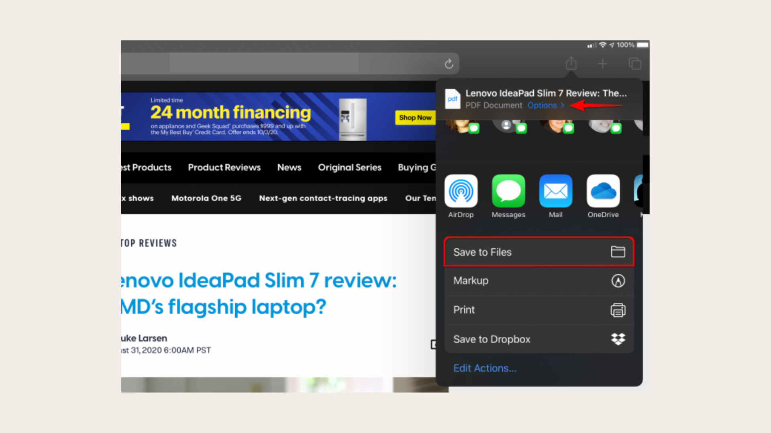Select Product Reviews navigation tab
The image size is (771, 433).
pos(225,167)
